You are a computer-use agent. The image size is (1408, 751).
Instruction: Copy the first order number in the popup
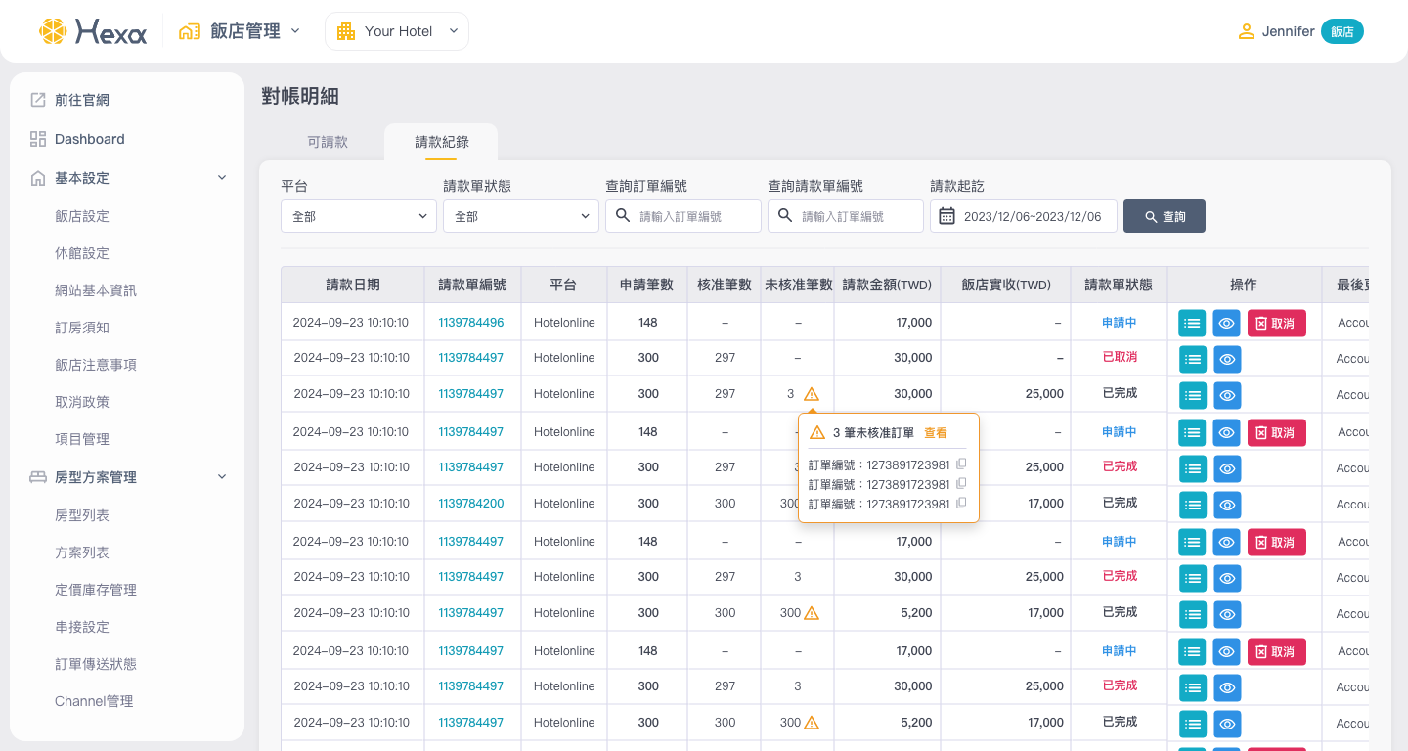click(x=961, y=464)
